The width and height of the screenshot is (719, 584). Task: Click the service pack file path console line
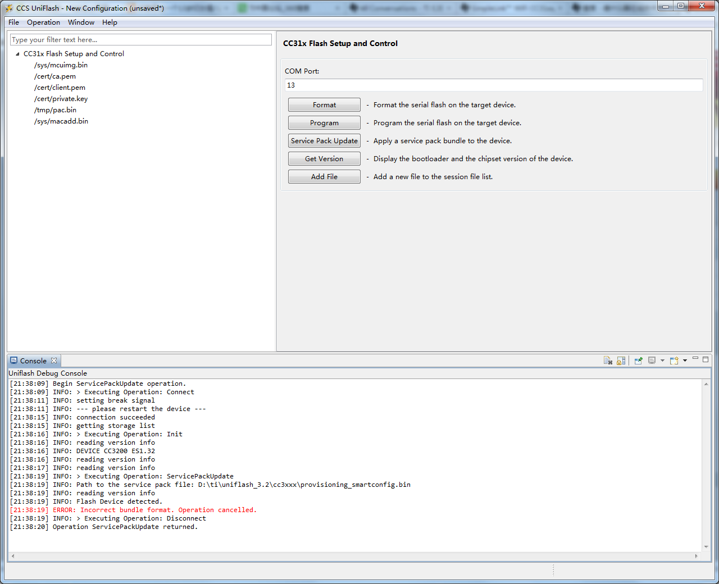click(x=210, y=485)
